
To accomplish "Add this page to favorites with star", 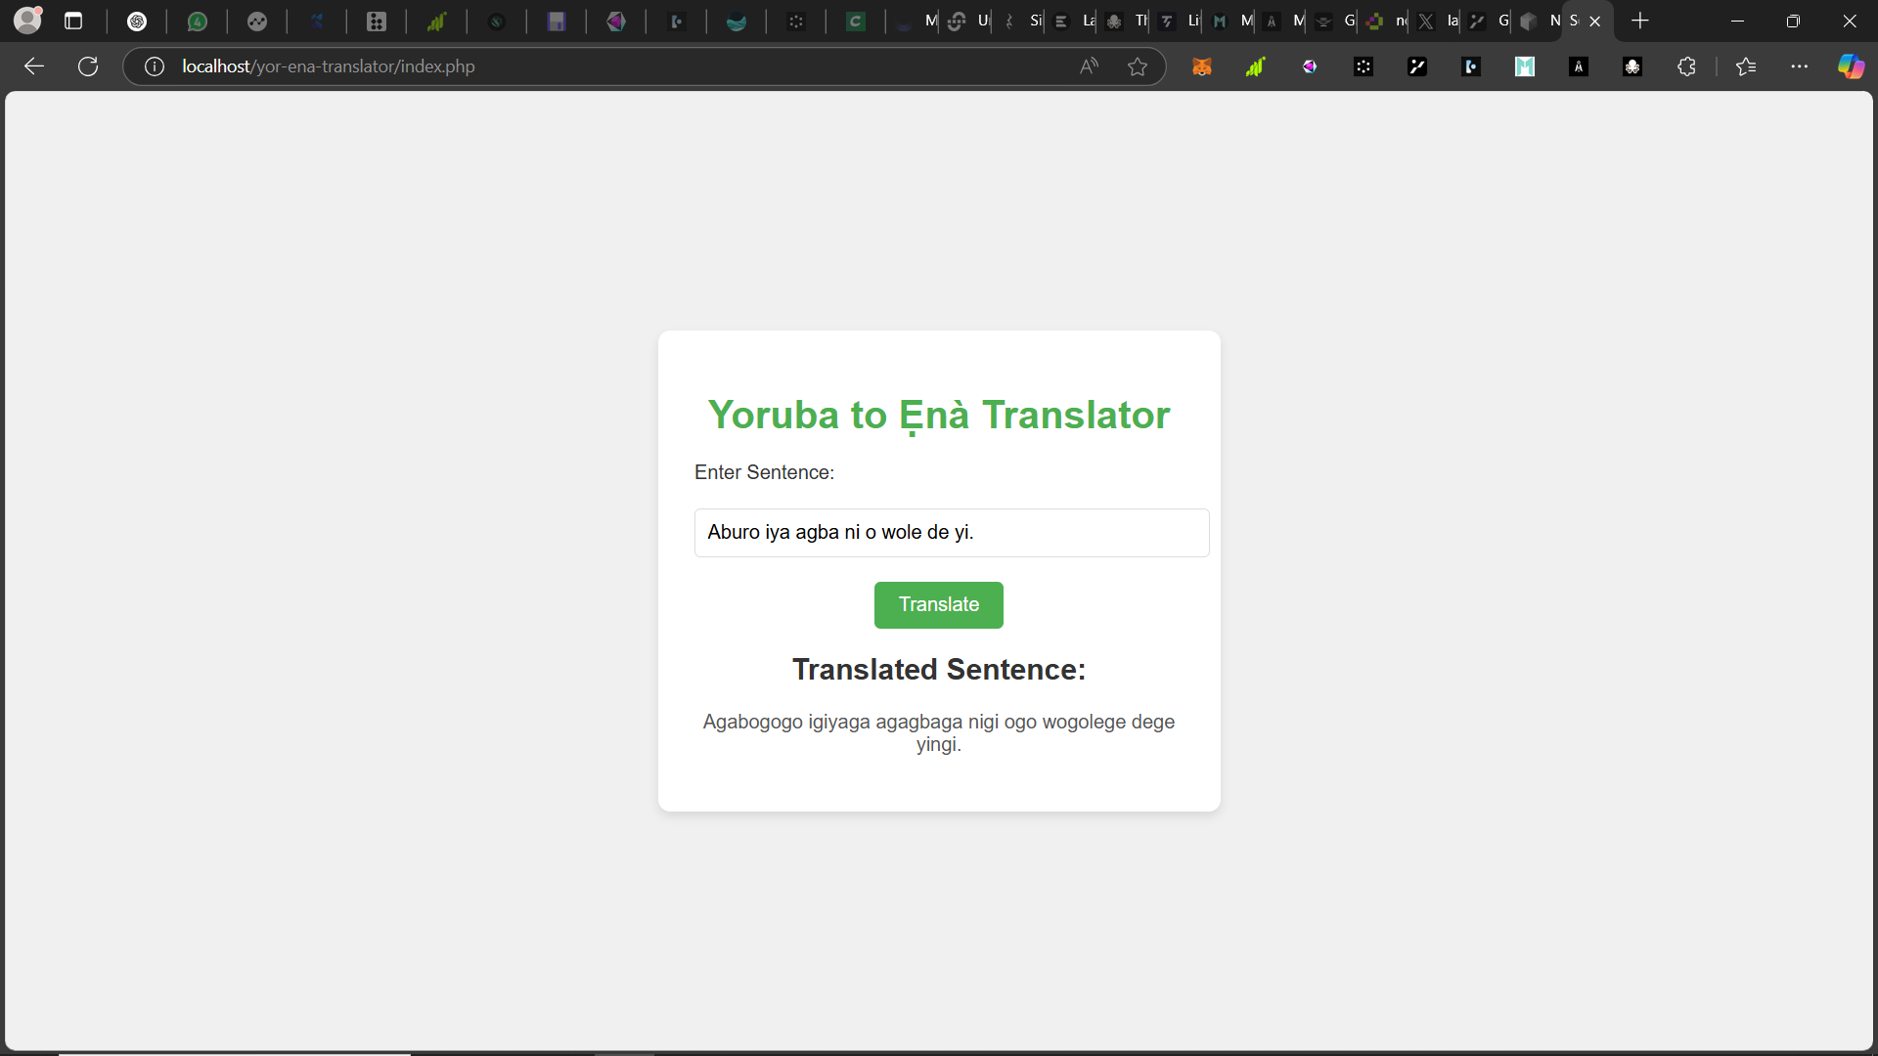I will (x=1138, y=66).
